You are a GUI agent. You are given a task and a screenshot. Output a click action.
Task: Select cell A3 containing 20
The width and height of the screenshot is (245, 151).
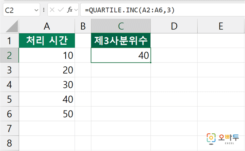(x=47, y=70)
